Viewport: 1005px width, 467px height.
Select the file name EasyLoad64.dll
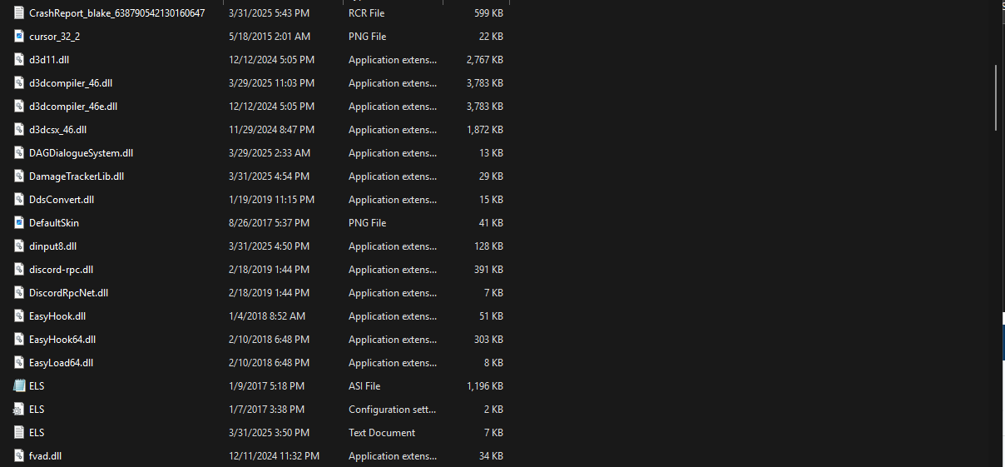point(61,363)
